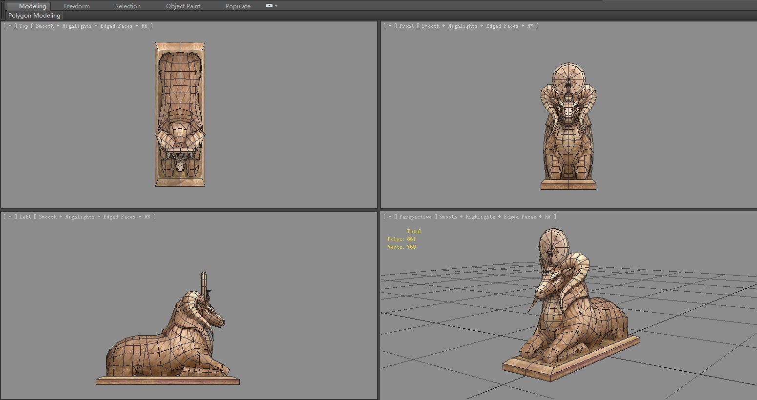Open the Top viewport [+] general menu
757x400 pixels.
pyautogui.click(x=10, y=26)
